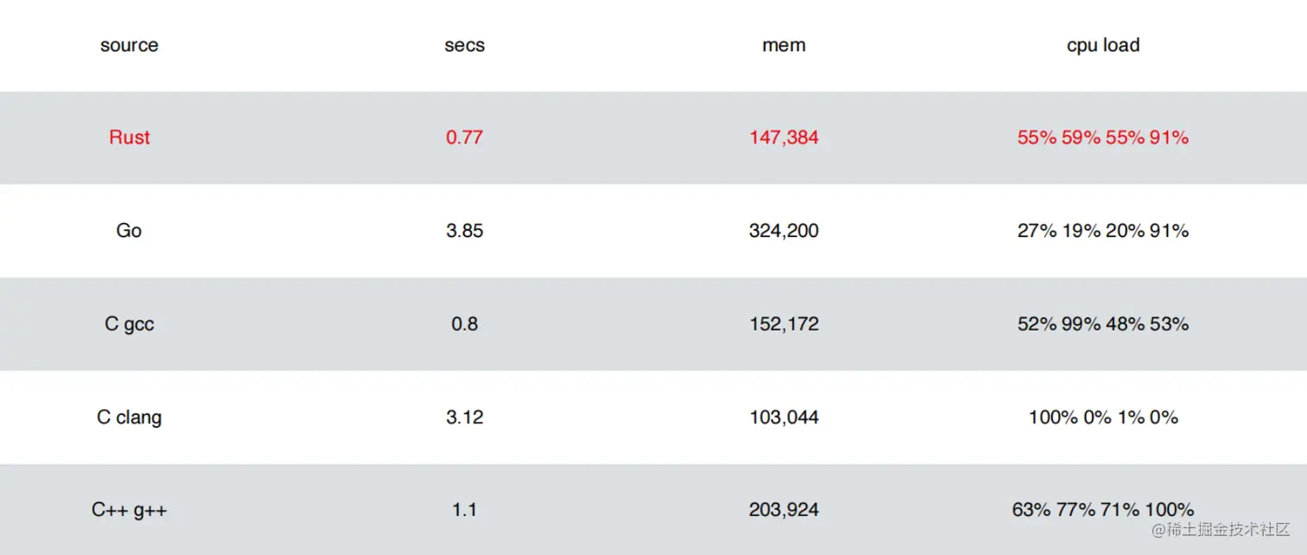Click Go's 3.85 seconds cell

pos(464,231)
